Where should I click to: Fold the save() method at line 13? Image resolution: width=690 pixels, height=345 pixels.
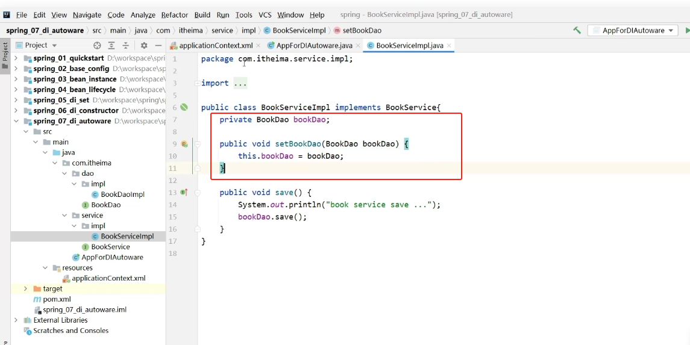tap(198, 193)
